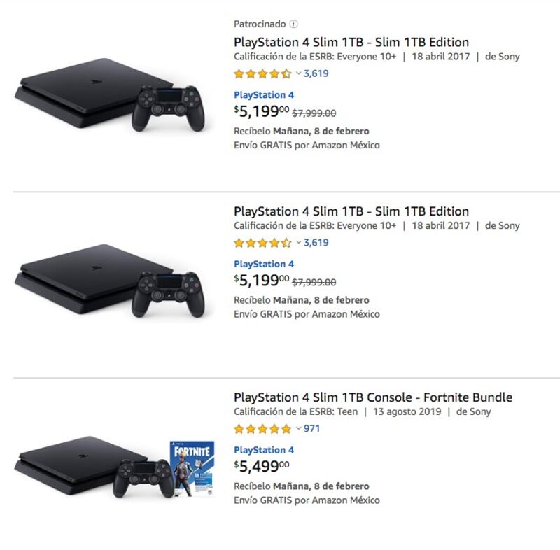Expand rating arrow beside 971 reviews
This screenshot has width=560, height=550.
pyautogui.click(x=298, y=429)
